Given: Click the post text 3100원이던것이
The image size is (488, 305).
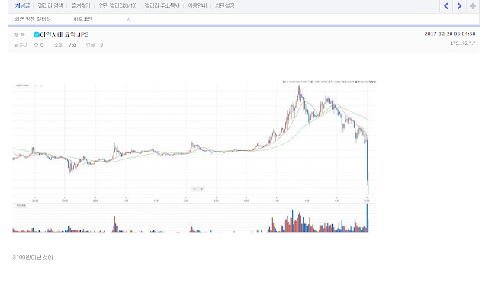Looking at the screenshot, I should (x=33, y=258).
